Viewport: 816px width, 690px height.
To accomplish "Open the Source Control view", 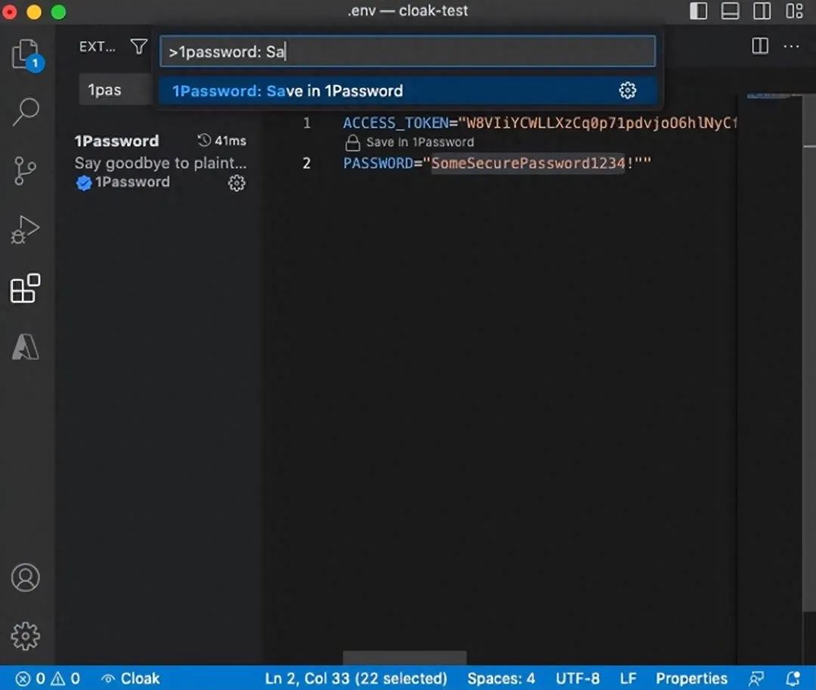I will [x=25, y=171].
